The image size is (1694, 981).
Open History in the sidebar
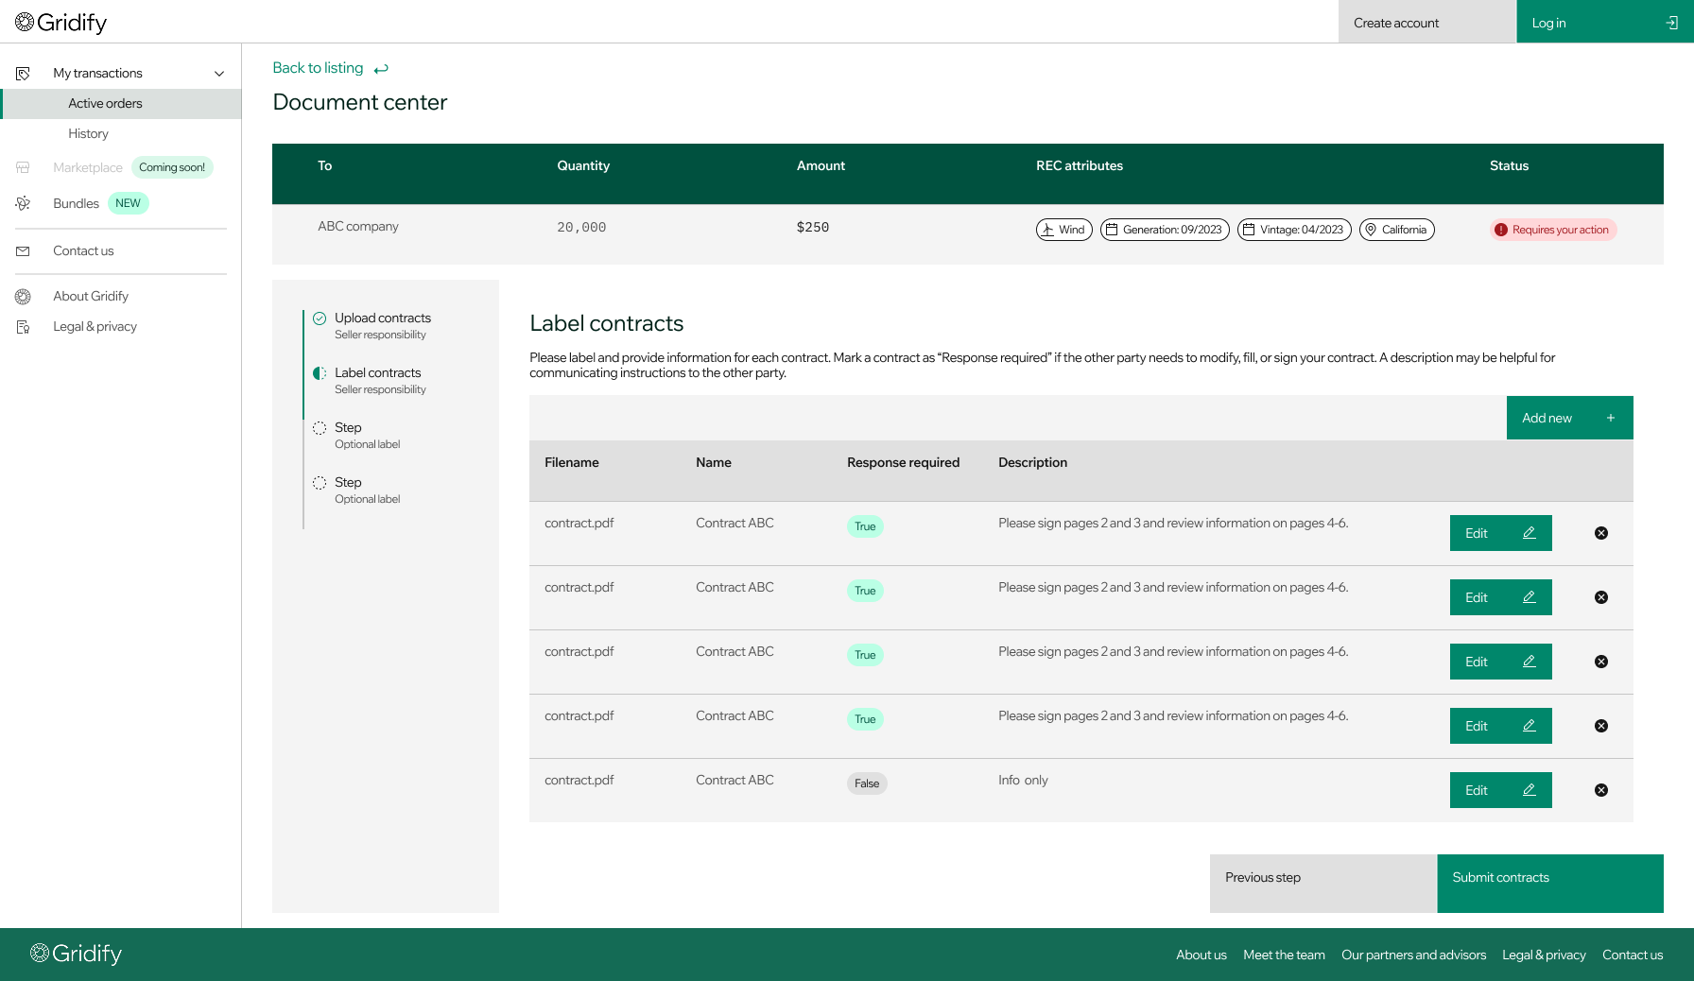[x=88, y=133]
